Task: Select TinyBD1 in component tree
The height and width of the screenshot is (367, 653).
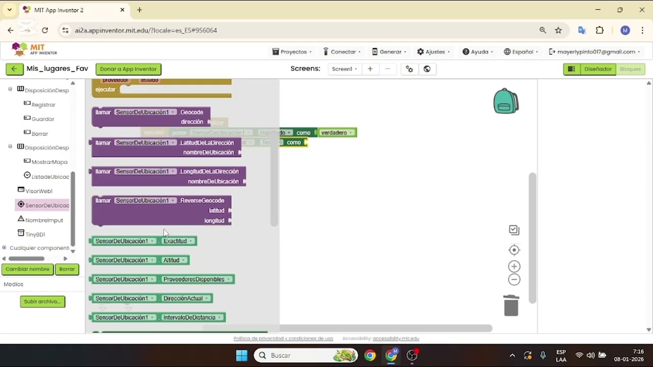Action: [35, 234]
